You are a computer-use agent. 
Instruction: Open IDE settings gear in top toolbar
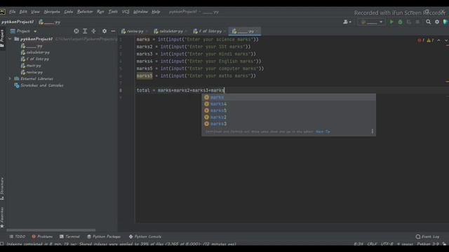(437, 22)
